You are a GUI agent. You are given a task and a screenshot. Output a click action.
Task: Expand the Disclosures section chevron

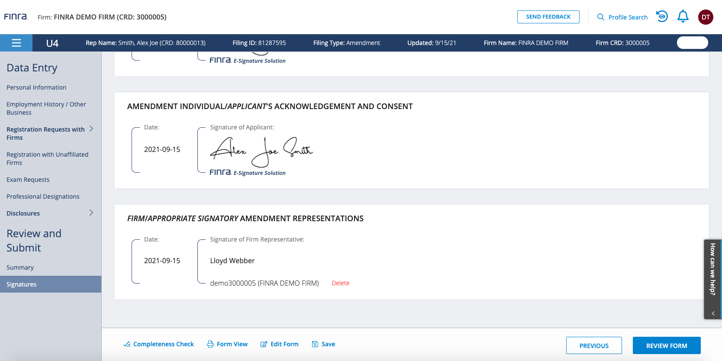pyautogui.click(x=91, y=213)
